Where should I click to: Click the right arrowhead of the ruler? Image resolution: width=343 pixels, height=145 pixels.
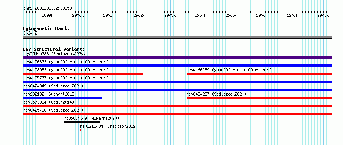tap(331, 12)
